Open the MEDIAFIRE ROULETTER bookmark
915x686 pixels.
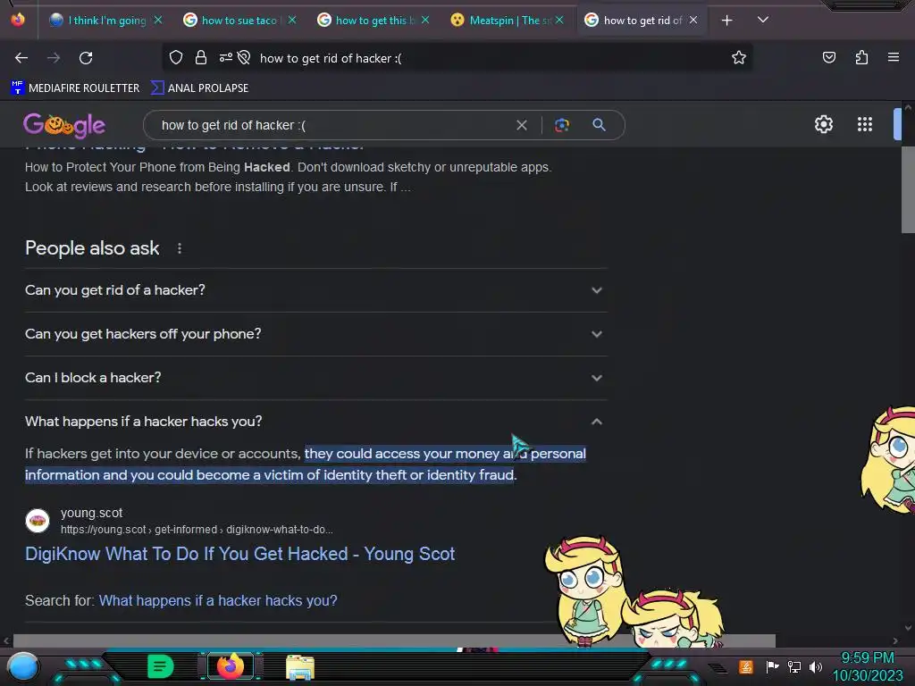coord(75,88)
